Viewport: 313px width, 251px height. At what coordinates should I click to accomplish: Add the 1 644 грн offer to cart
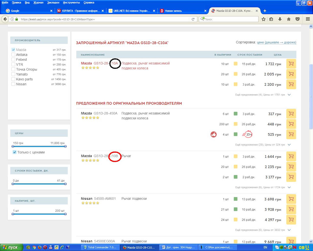[x=291, y=156]
